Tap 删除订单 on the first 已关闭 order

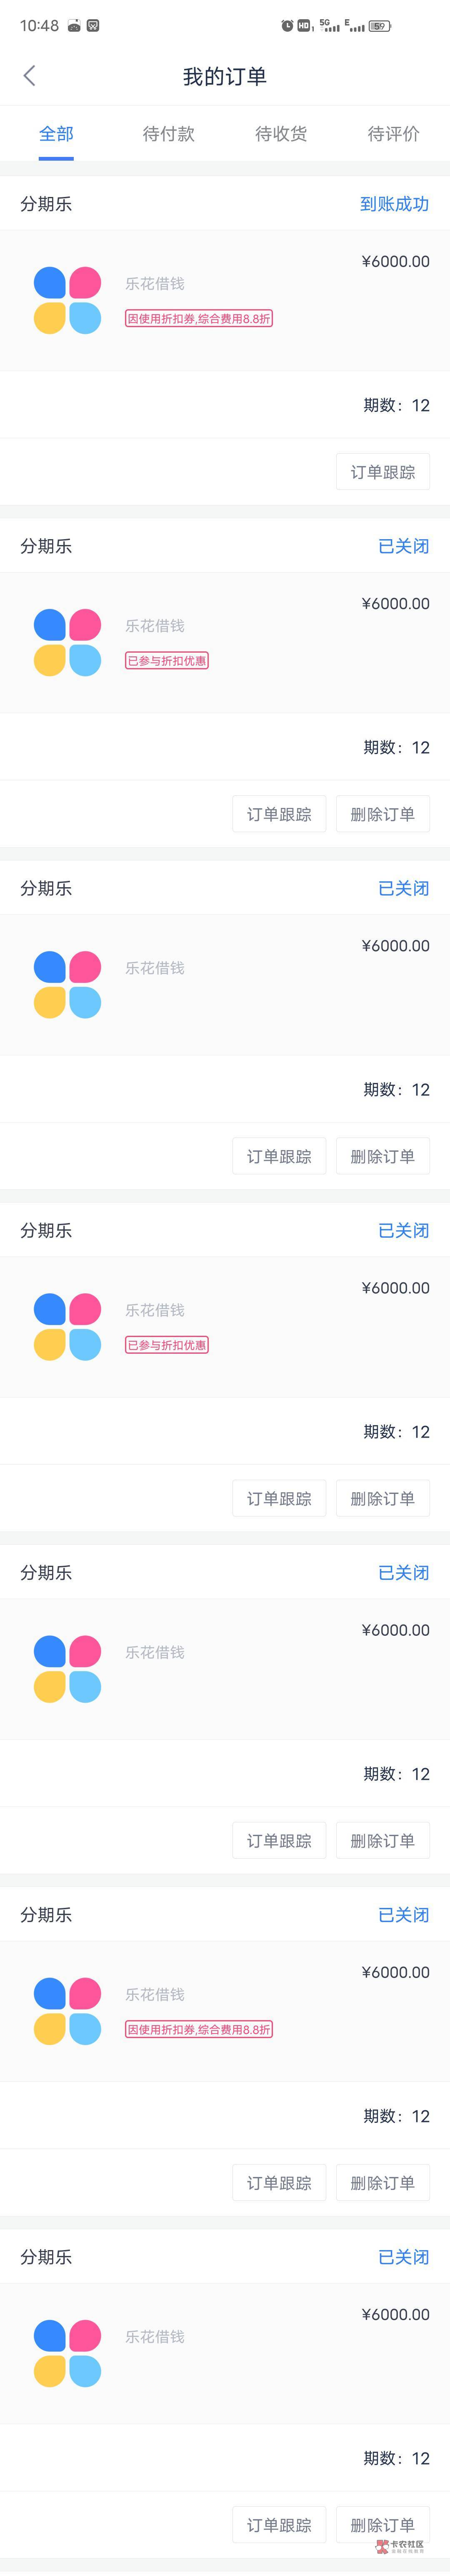point(382,814)
